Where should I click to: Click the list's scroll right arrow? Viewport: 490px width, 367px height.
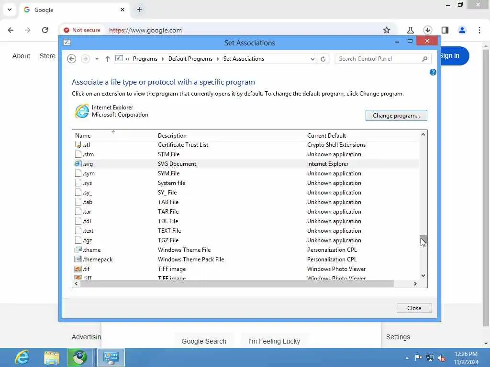(415, 284)
